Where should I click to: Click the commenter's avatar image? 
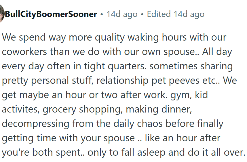point(1,14)
